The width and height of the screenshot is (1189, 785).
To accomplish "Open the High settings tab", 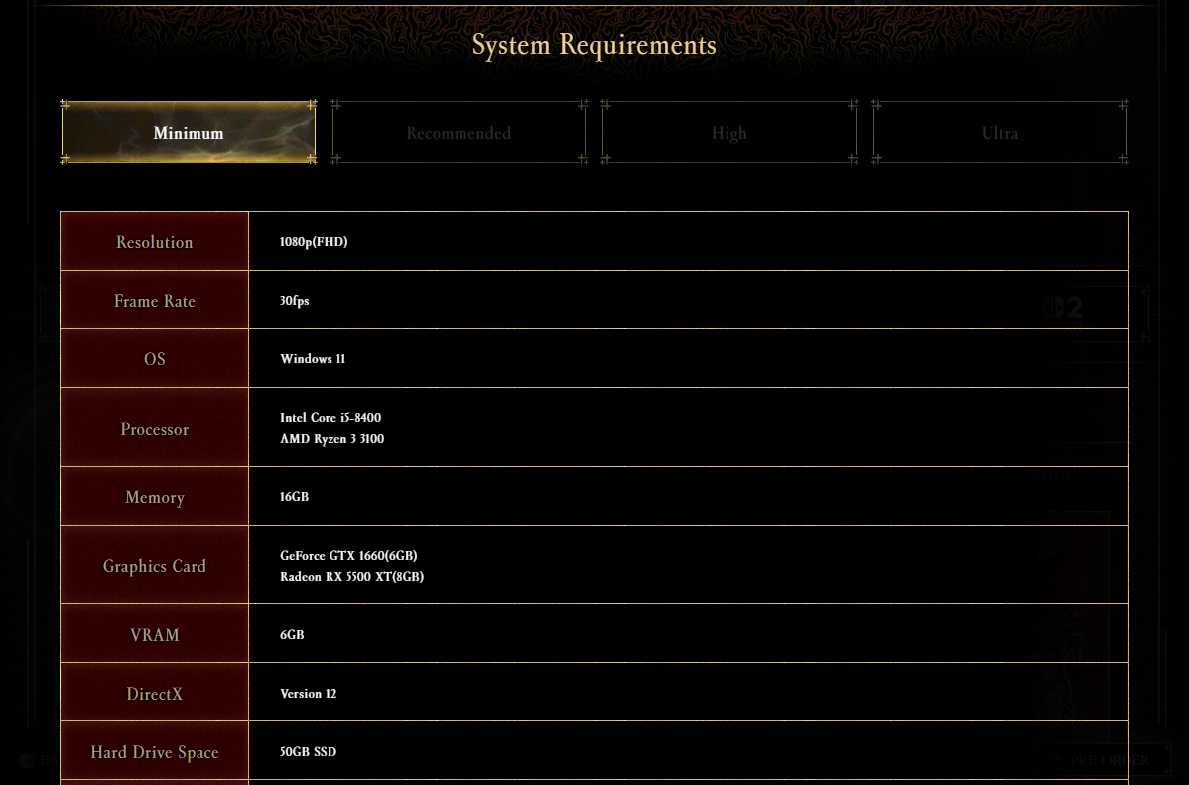I will click(728, 132).
